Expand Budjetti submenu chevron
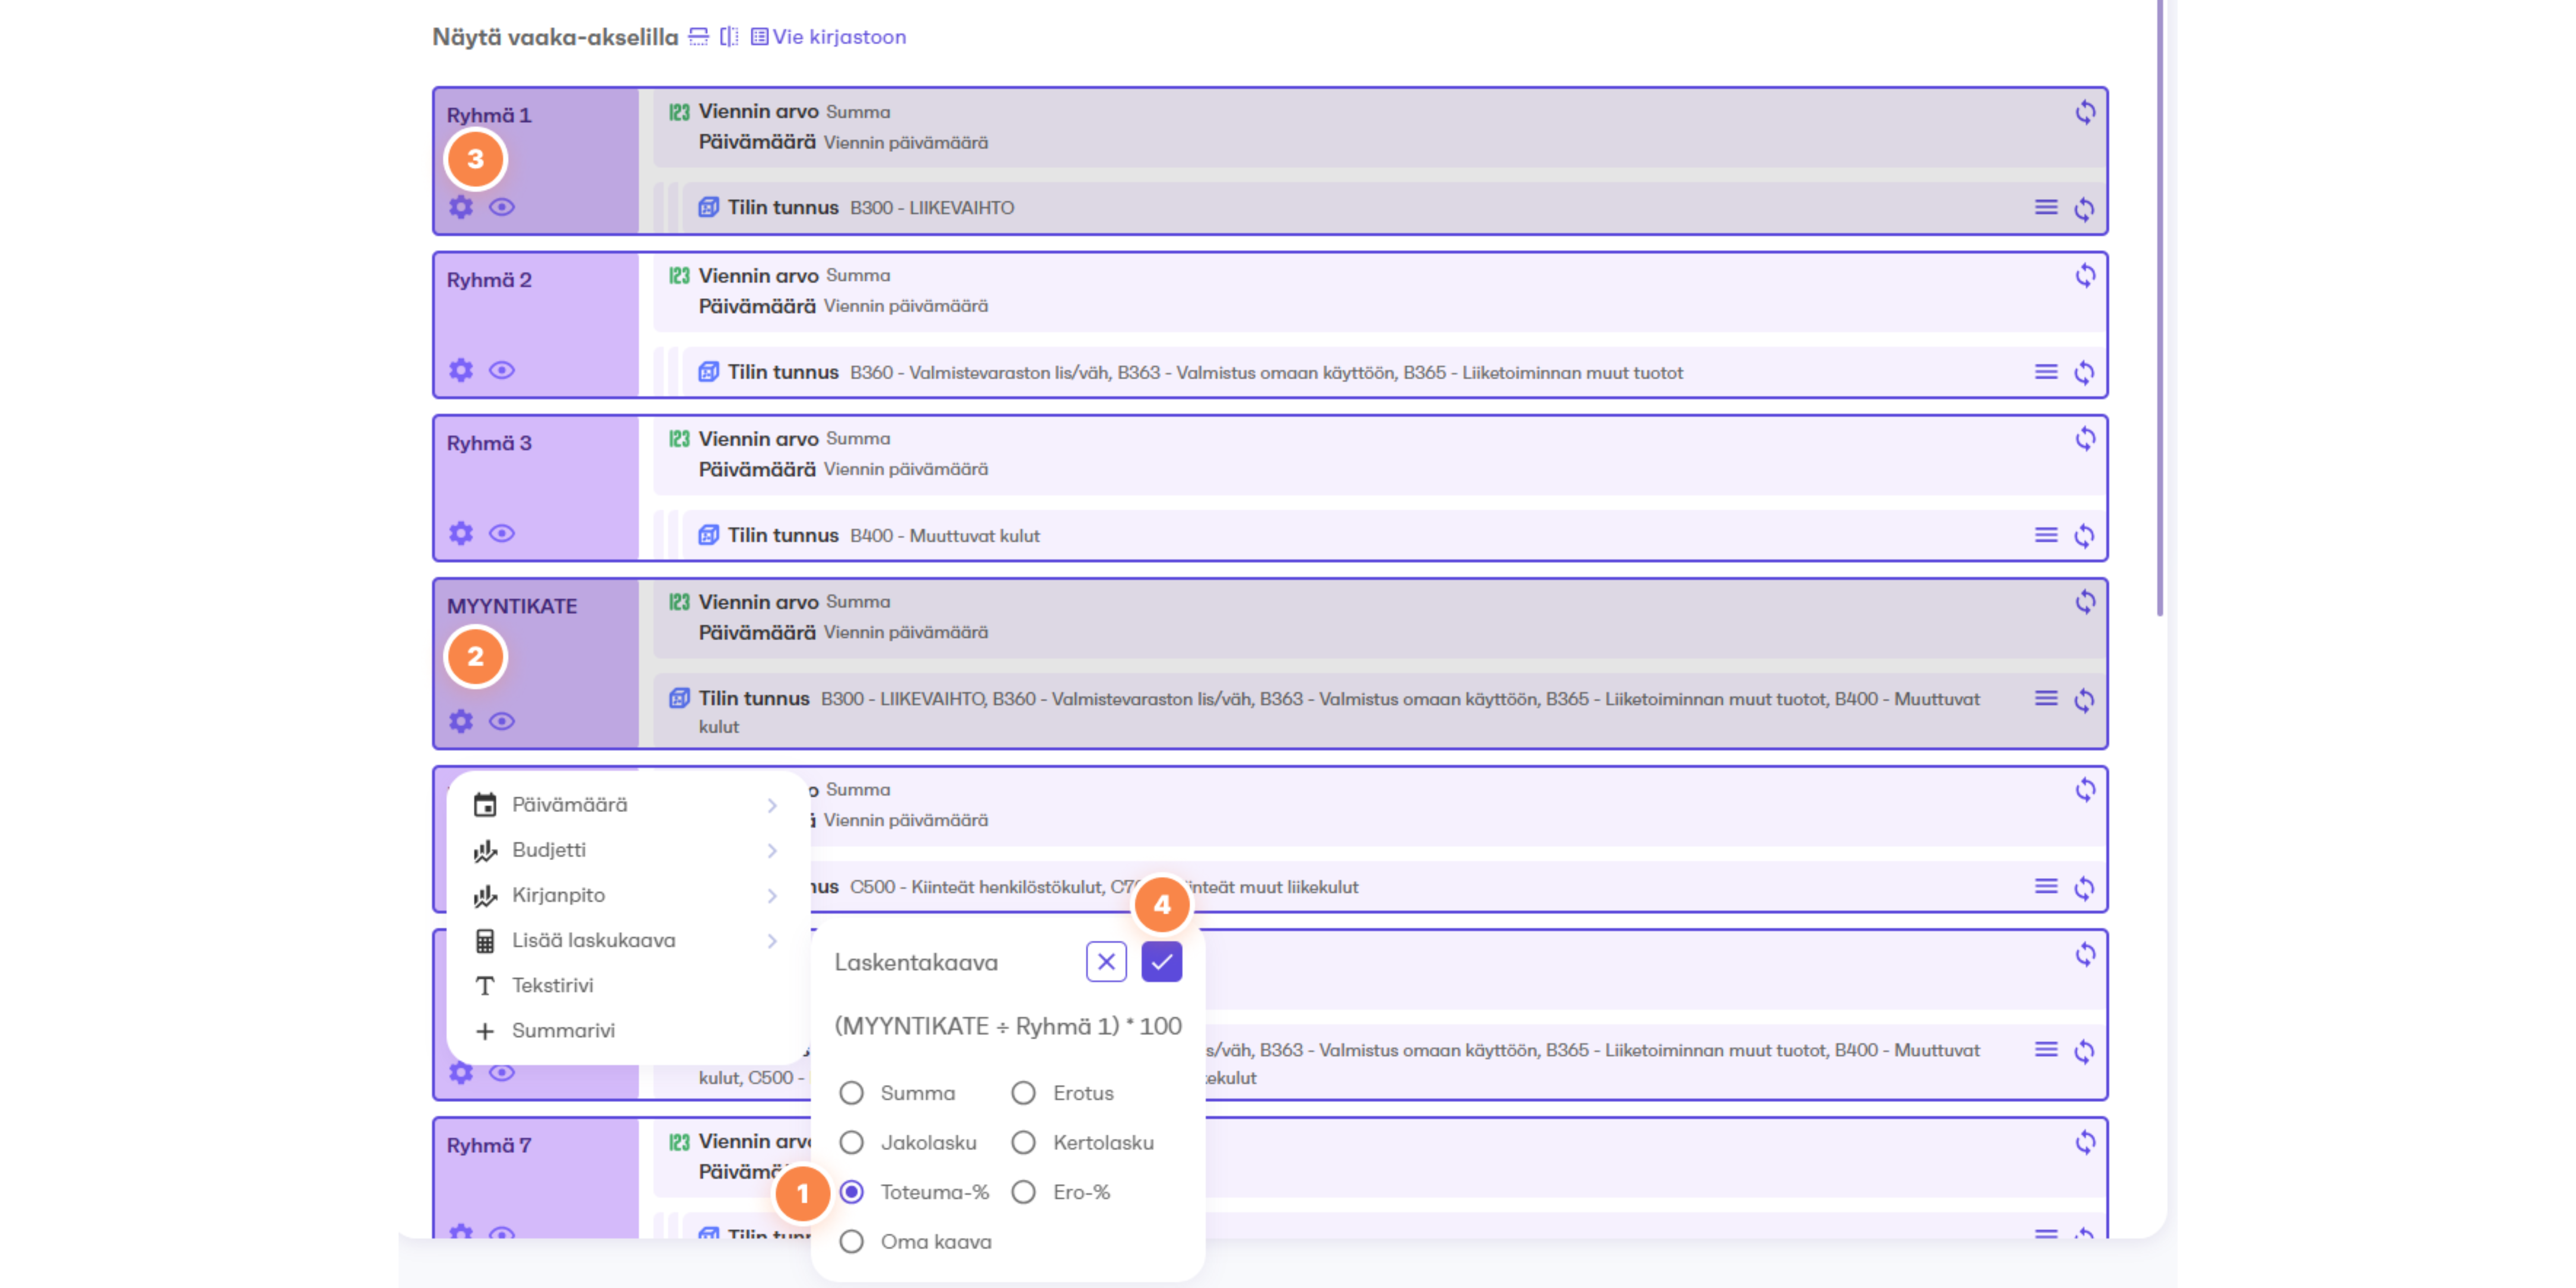This screenshot has height=1288, width=2576. tap(772, 850)
